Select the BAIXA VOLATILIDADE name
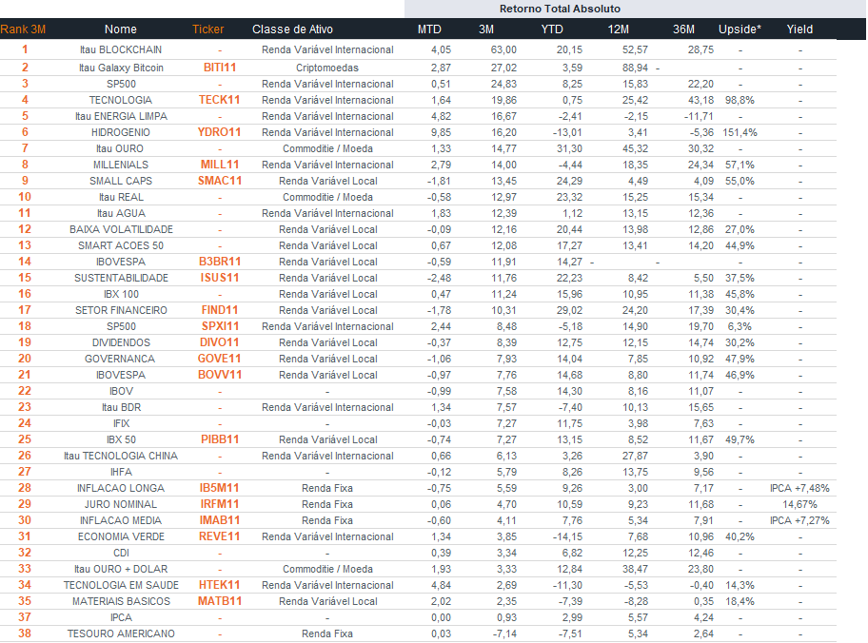Image resolution: width=868 pixels, height=643 pixels. pos(121,229)
